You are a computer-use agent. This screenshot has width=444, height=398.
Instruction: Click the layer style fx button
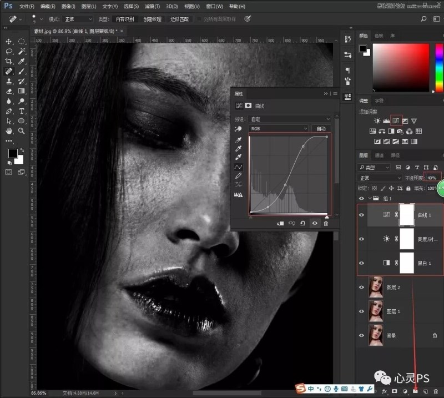(x=384, y=391)
